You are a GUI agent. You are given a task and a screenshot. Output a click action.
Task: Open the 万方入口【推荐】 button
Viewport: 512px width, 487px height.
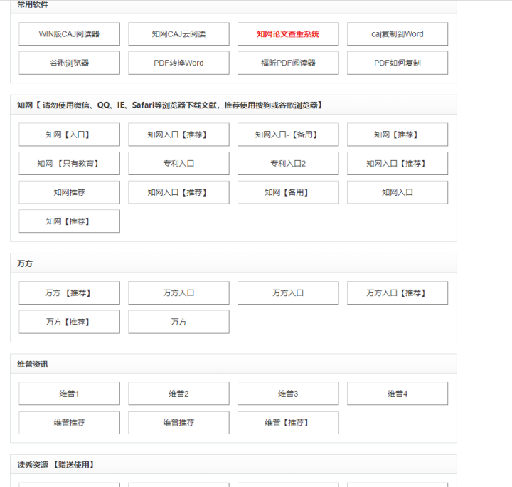398,293
